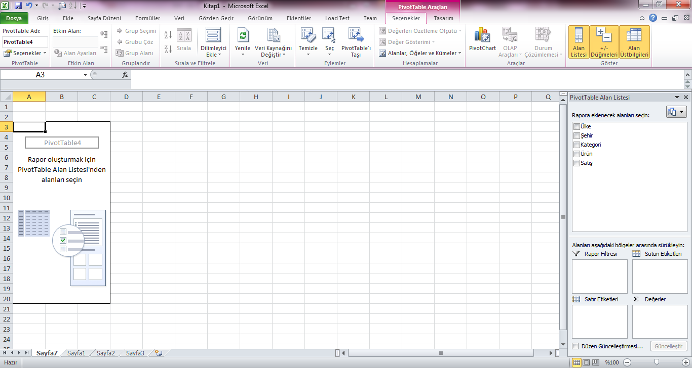Open the Seçenekler dropdown under PivotTable

coord(25,53)
